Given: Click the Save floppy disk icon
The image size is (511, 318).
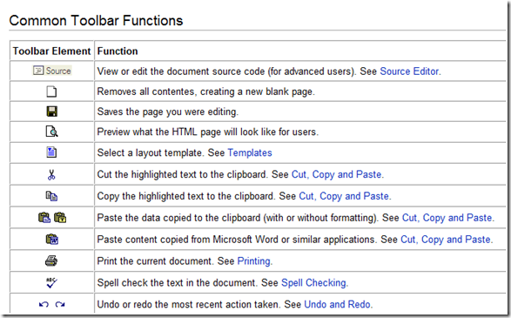Looking at the screenshot, I should tap(52, 112).
